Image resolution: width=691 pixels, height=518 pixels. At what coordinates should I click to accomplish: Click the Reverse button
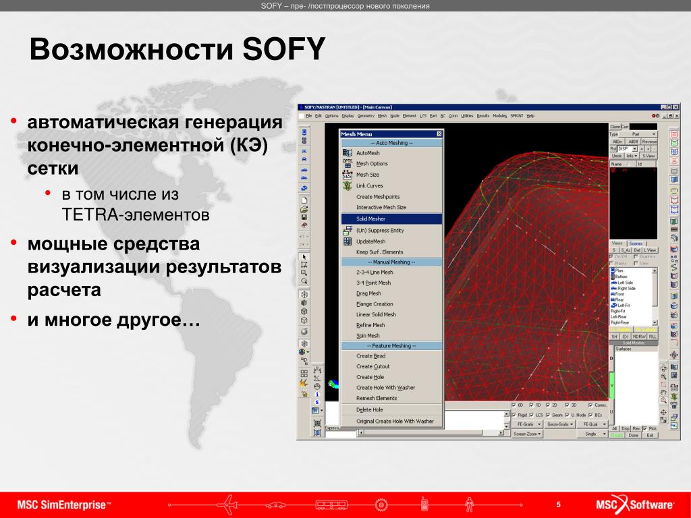[x=648, y=142]
